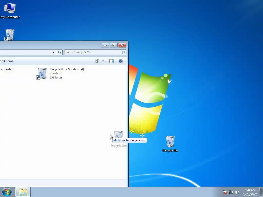Close the Recycle Bin window
The height and width of the screenshot is (197, 263).
coord(122,45)
